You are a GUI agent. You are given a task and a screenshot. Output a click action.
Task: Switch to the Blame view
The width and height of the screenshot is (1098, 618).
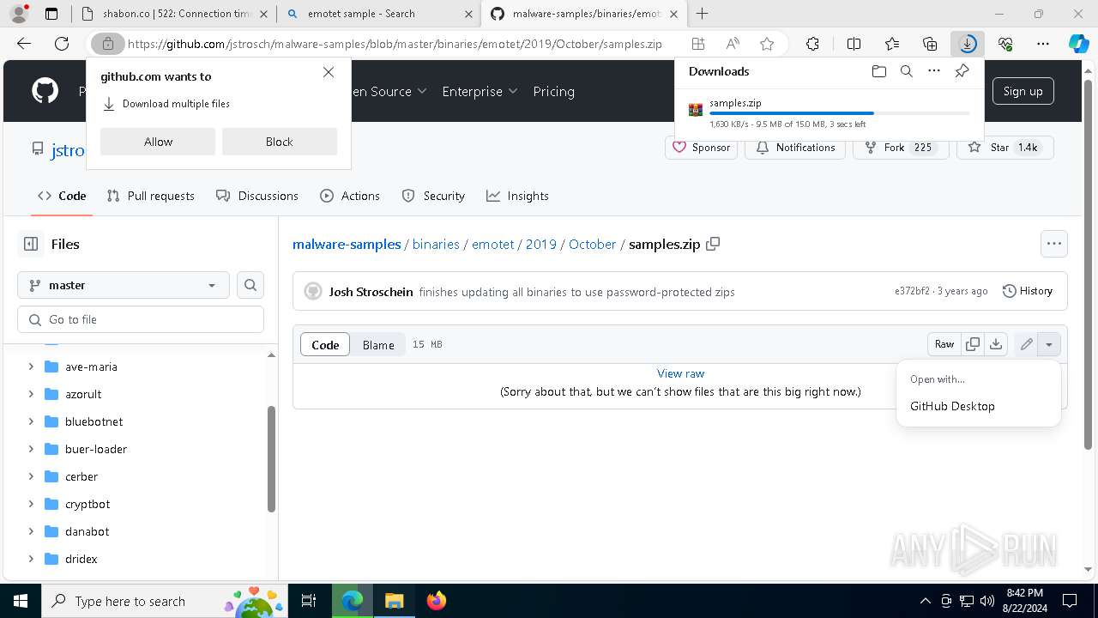point(378,345)
